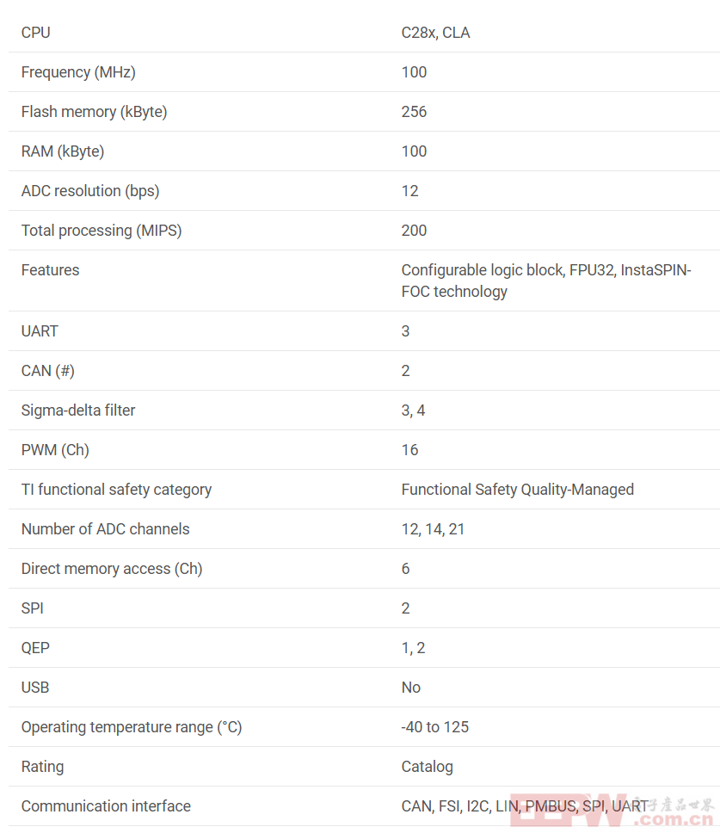Select the Direct memory access (Ch) label
Image resolution: width=720 pixels, height=833 pixels.
[x=112, y=569]
